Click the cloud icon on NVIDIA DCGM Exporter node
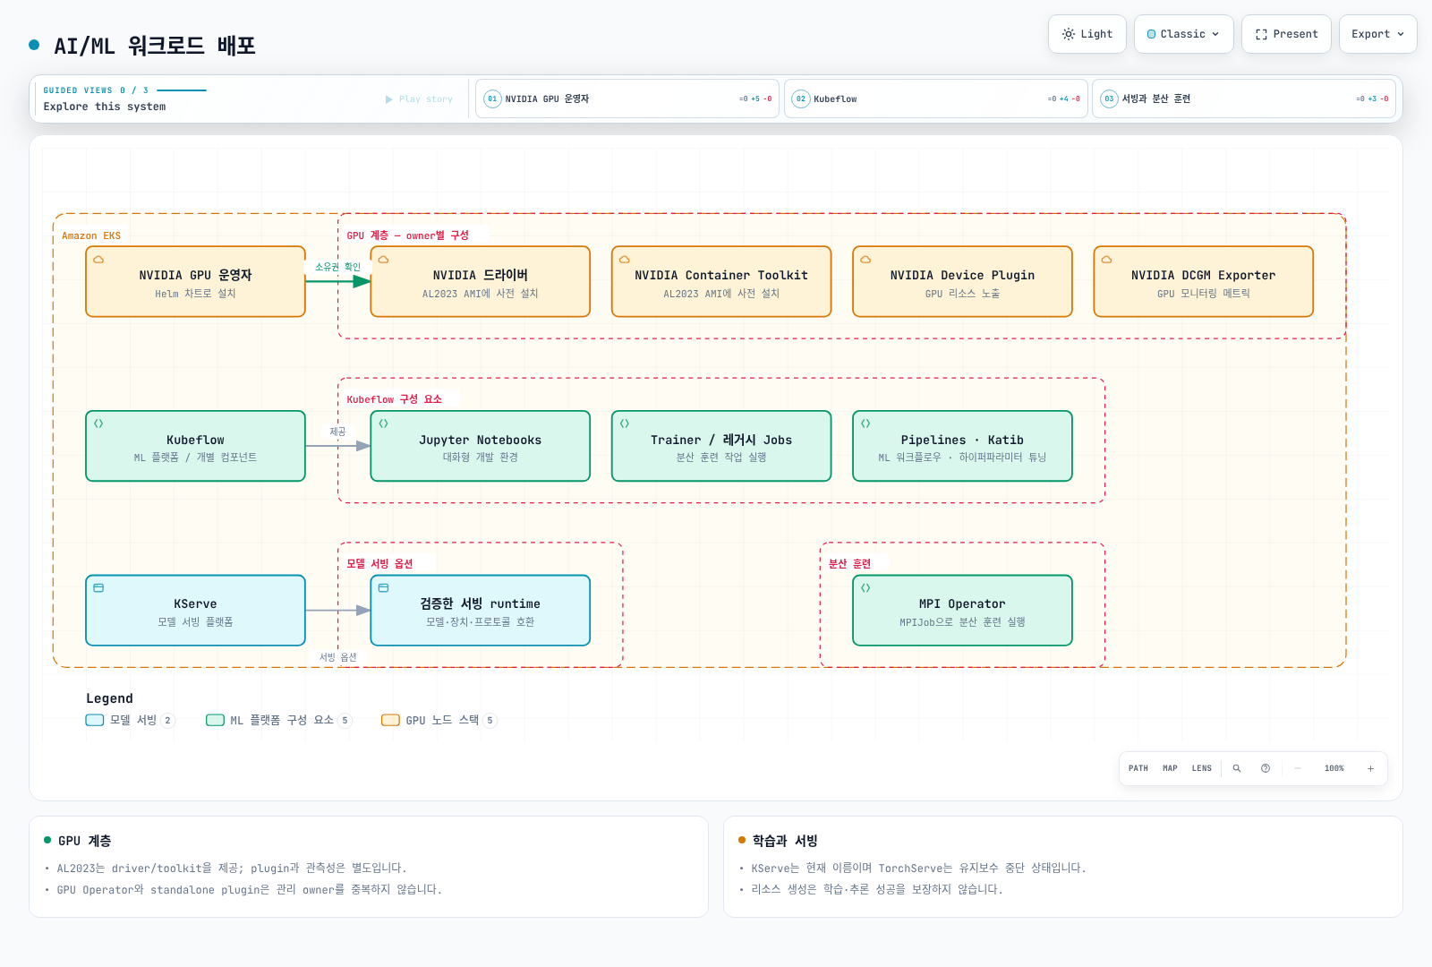This screenshot has width=1432, height=967. pyautogui.click(x=1106, y=260)
